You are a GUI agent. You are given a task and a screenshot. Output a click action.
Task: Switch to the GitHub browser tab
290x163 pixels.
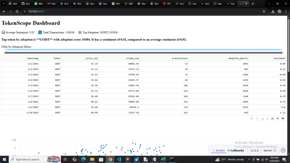26,4
